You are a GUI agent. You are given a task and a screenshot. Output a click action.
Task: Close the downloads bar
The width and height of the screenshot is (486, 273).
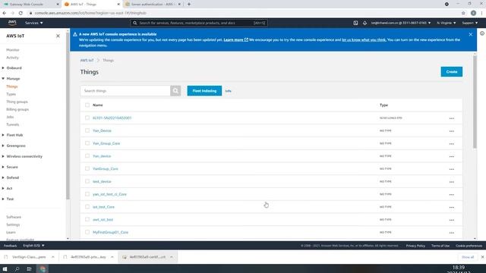(x=482, y=257)
